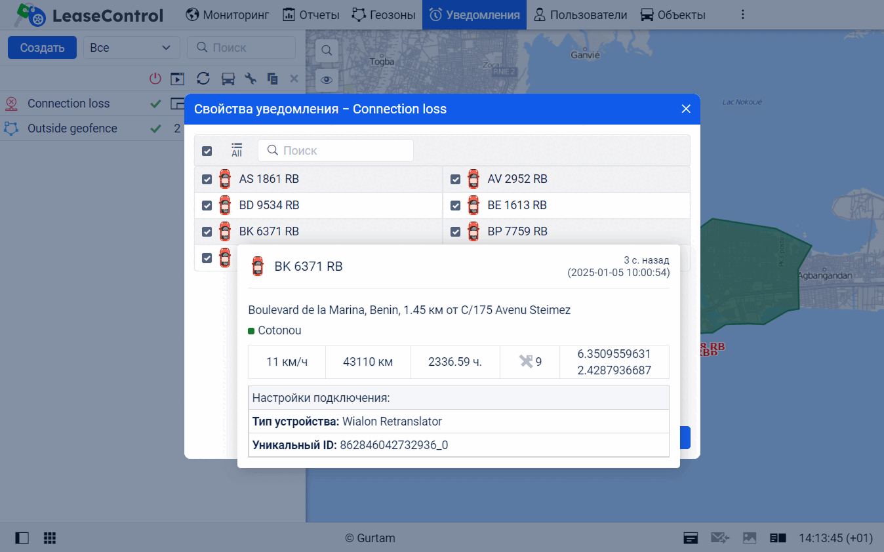
Task: Click the play-window action icon in list header
Action: (x=177, y=79)
